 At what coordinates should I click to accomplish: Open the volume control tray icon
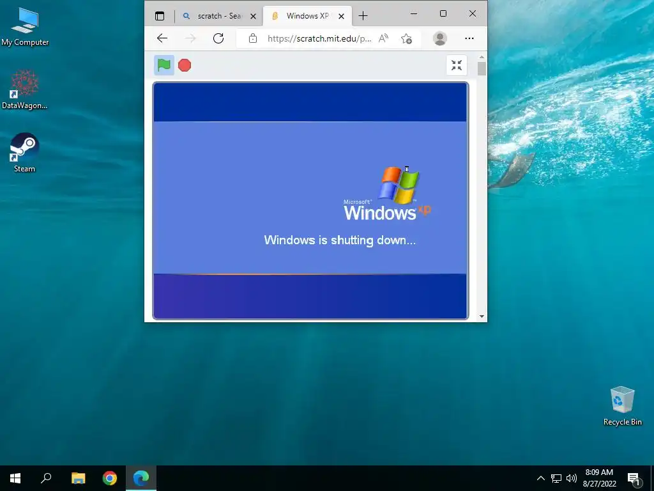(572, 478)
